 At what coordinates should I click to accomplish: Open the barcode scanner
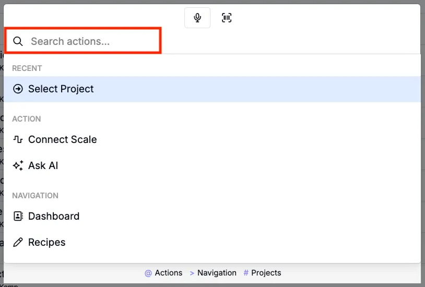coord(227,18)
